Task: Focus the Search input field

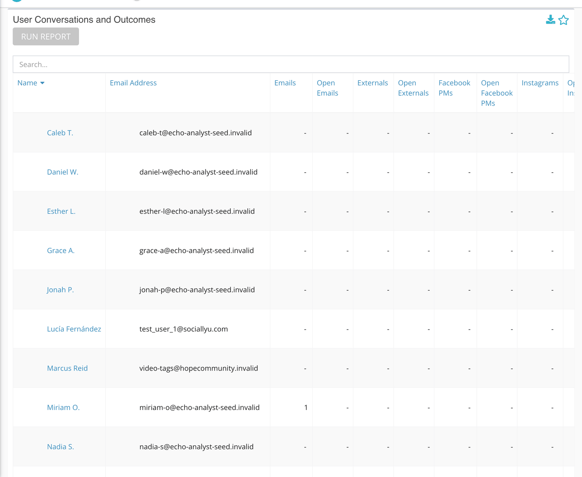Action: click(x=291, y=64)
